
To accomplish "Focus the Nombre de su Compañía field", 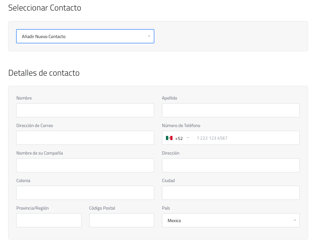I will [x=85, y=165].
